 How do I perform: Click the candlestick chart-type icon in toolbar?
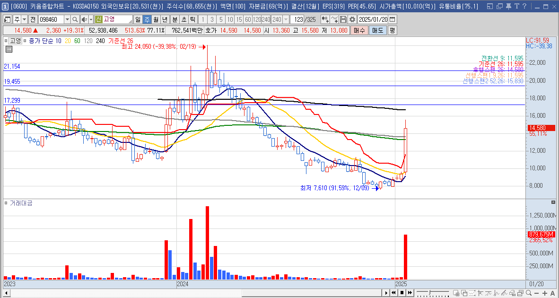[x=325, y=19]
